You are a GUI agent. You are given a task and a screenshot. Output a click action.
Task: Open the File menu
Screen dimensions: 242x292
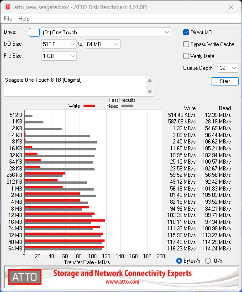tap(8, 19)
